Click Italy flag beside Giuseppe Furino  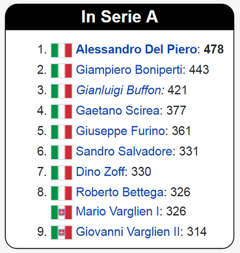point(61,132)
